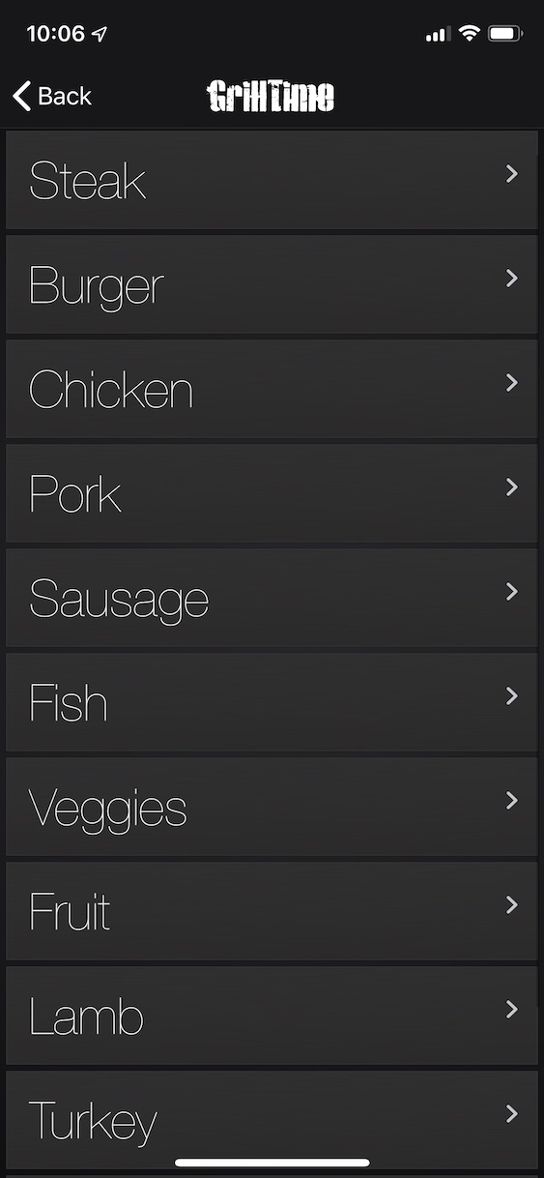The image size is (544, 1178).
Task: Click the chevron on the Pork row
Action: pyautogui.click(x=512, y=486)
